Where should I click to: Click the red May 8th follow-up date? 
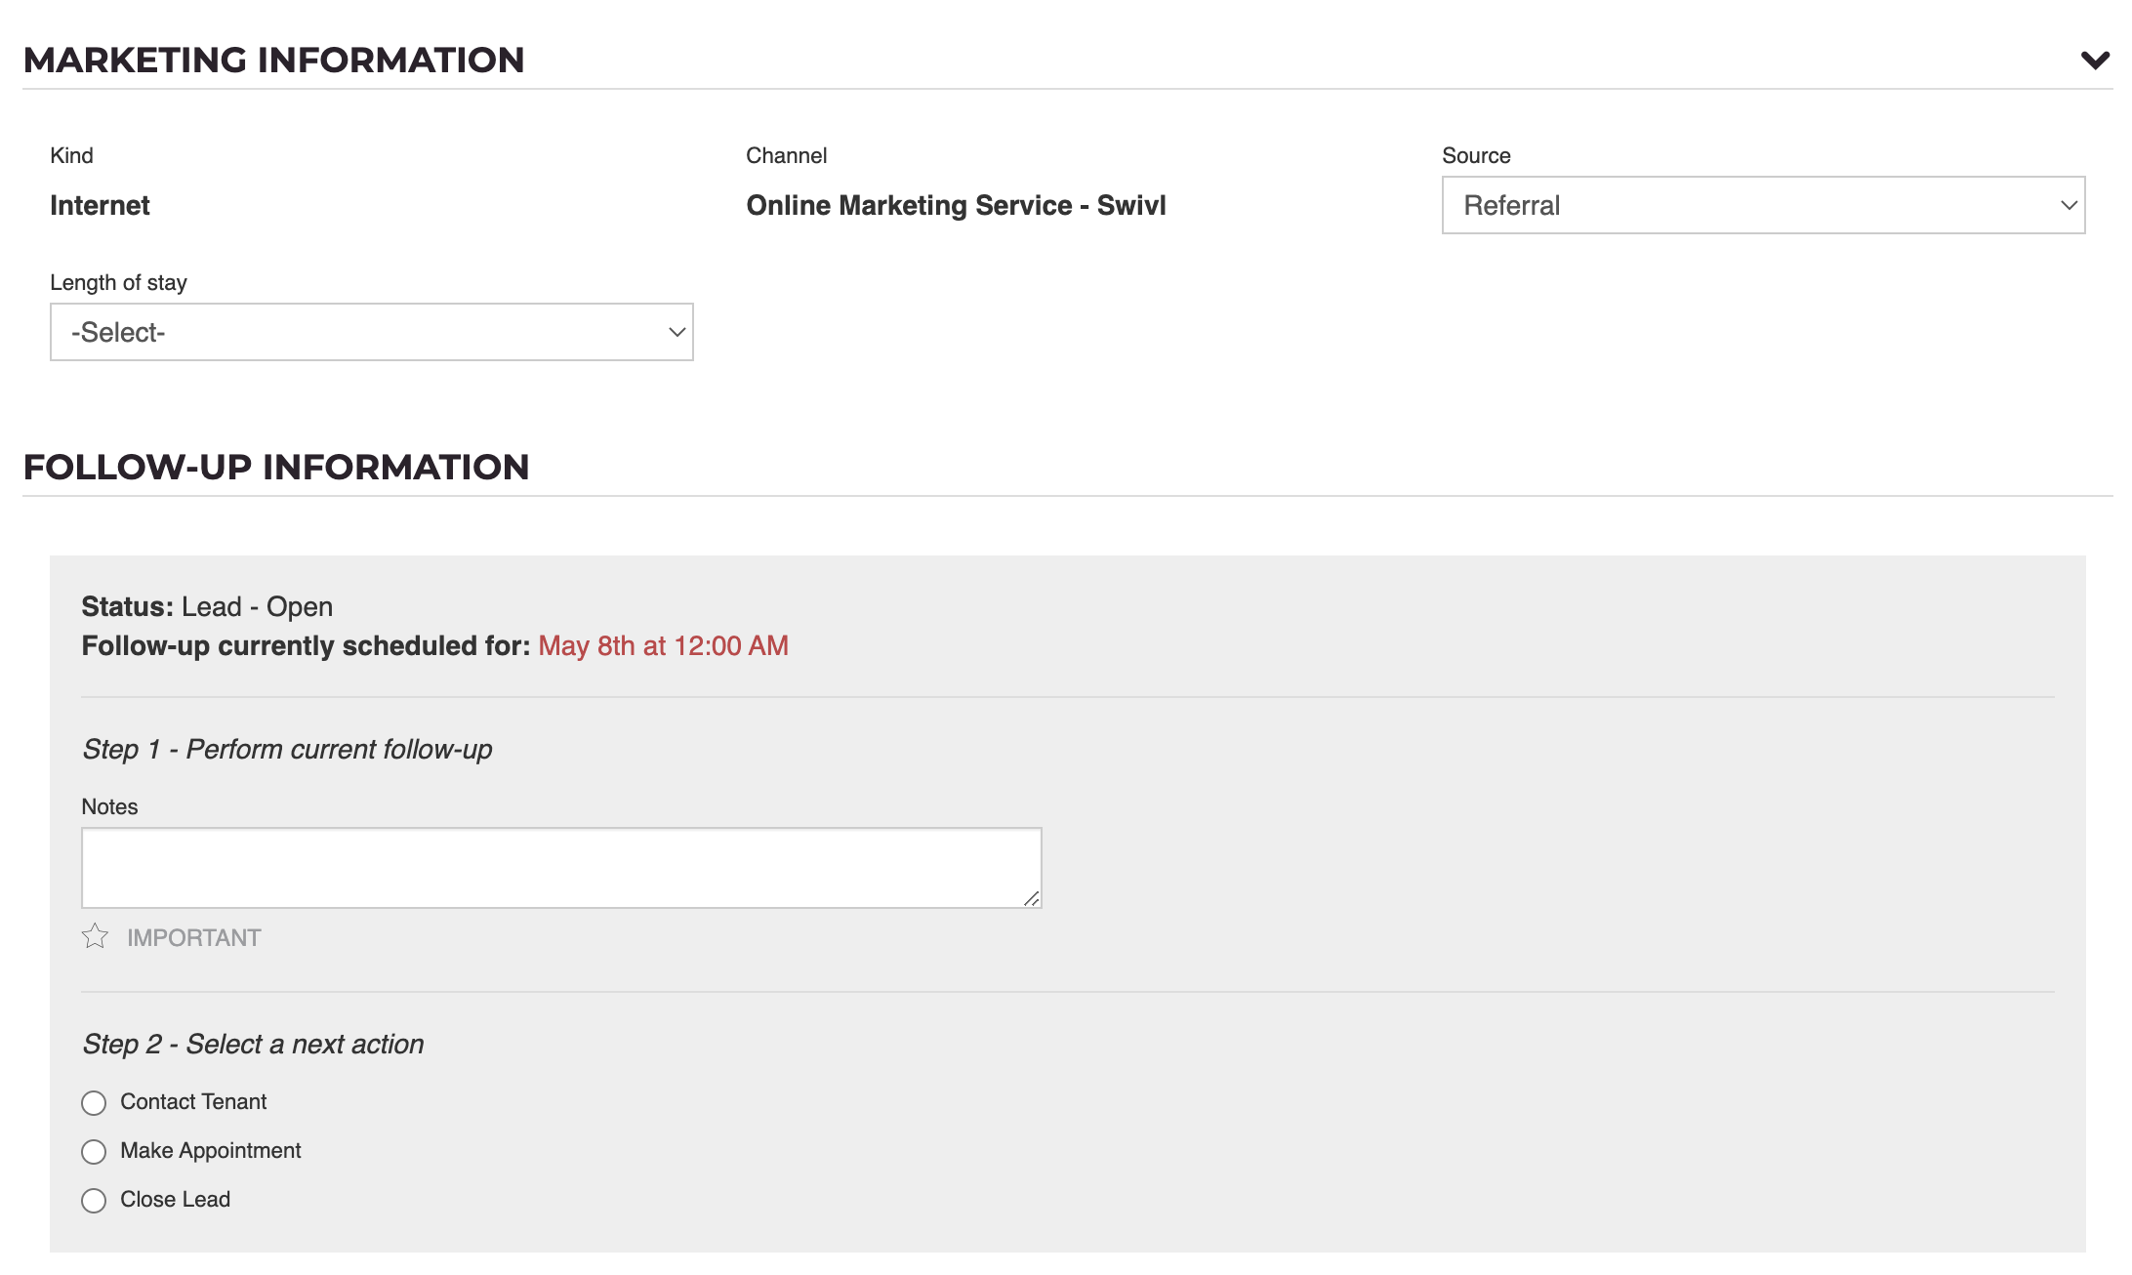(663, 645)
